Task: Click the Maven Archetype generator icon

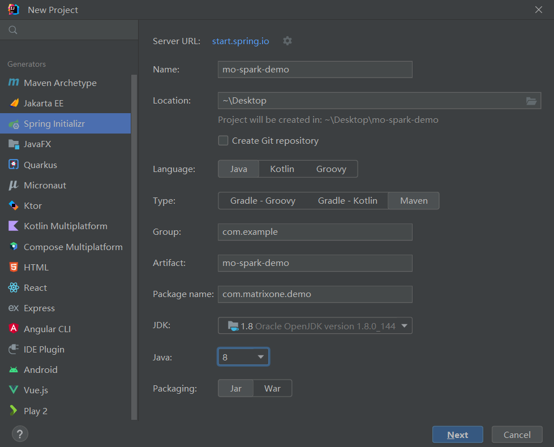Action: click(x=14, y=83)
